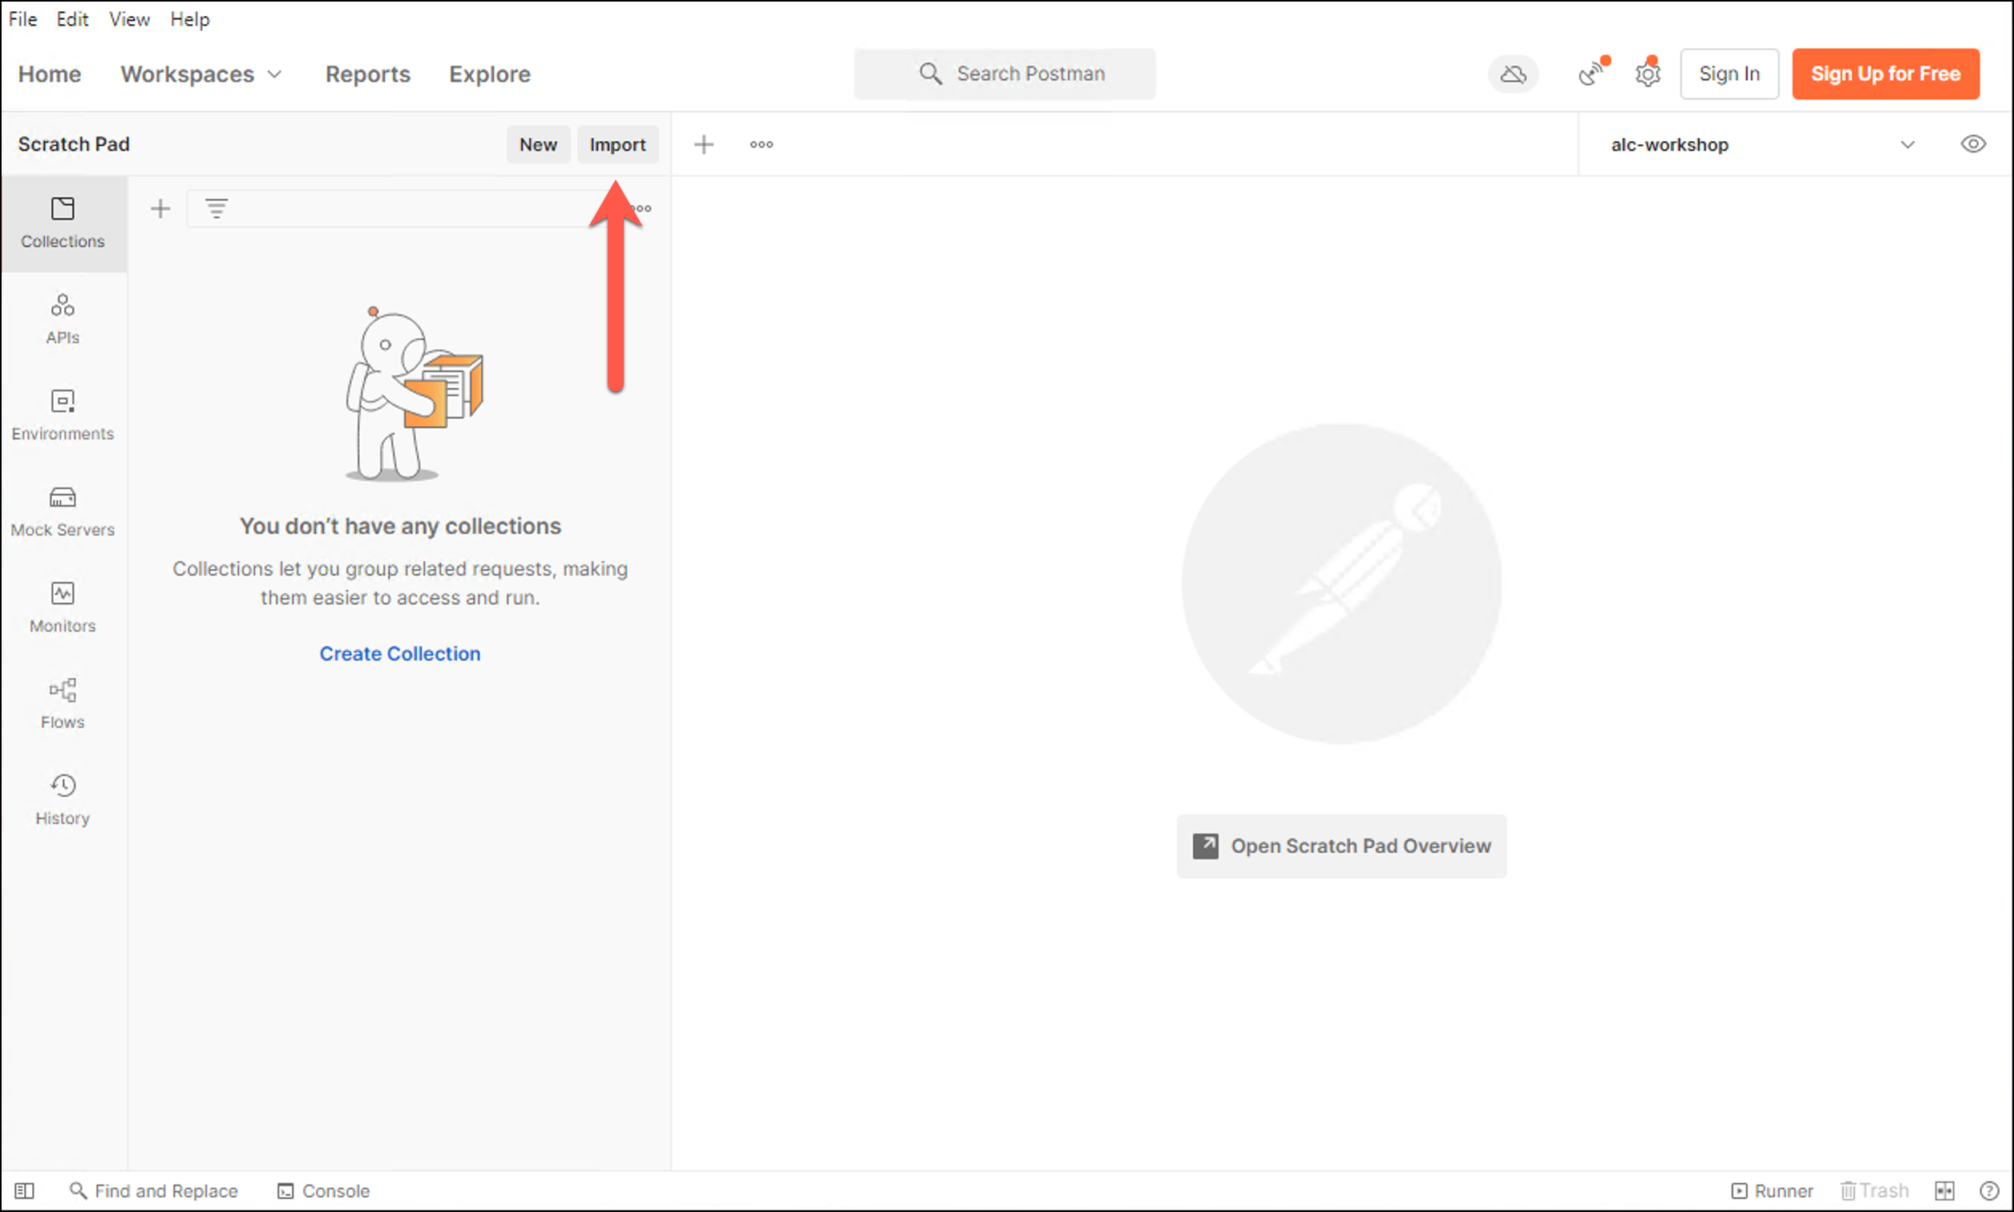Open the Flows section
The image size is (2014, 1212).
[x=63, y=703]
